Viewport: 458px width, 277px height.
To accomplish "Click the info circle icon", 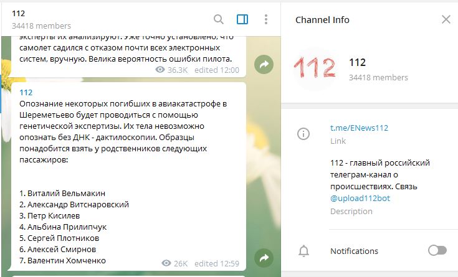I will pyautogui.click(x=303, y=134).
